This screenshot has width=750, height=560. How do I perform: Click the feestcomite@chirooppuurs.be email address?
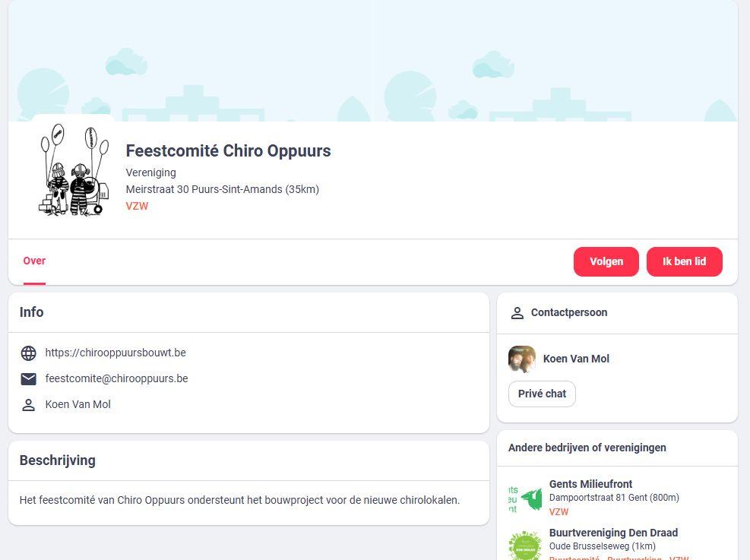(116, 379)
